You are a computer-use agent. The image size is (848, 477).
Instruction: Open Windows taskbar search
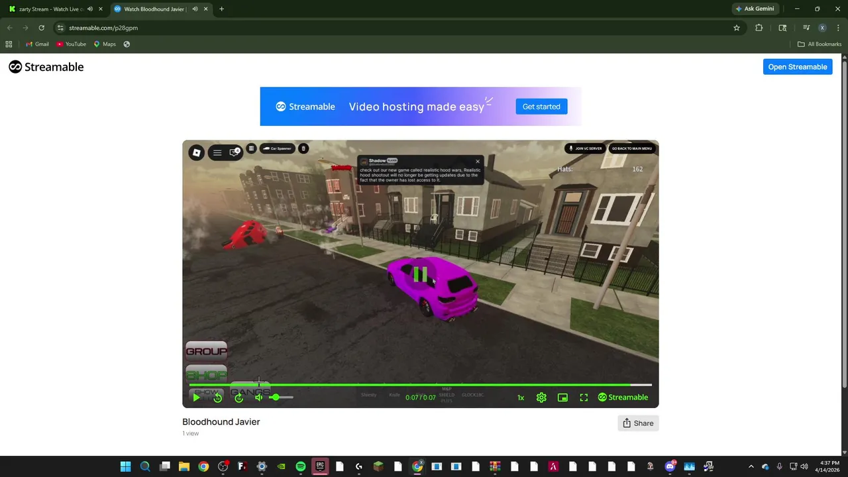pyautogui.click(x=145, y=466)
